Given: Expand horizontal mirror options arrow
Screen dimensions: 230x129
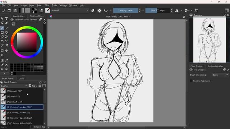Looking at the screenshot, I should 181,10.
